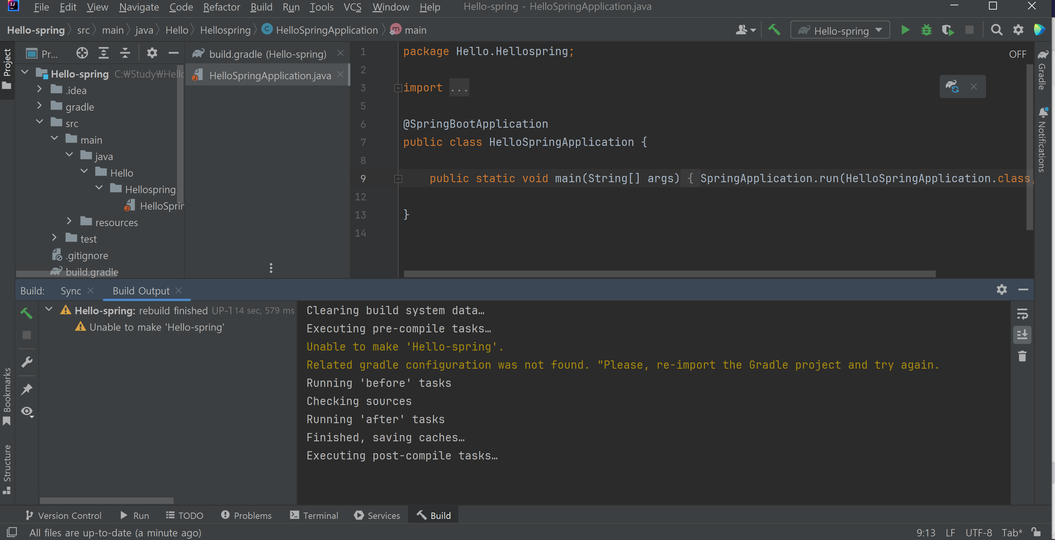Image resolution: width=1055 pixels, height=540 pixels.
Task: Open the Services tool window
Action: 377,516
